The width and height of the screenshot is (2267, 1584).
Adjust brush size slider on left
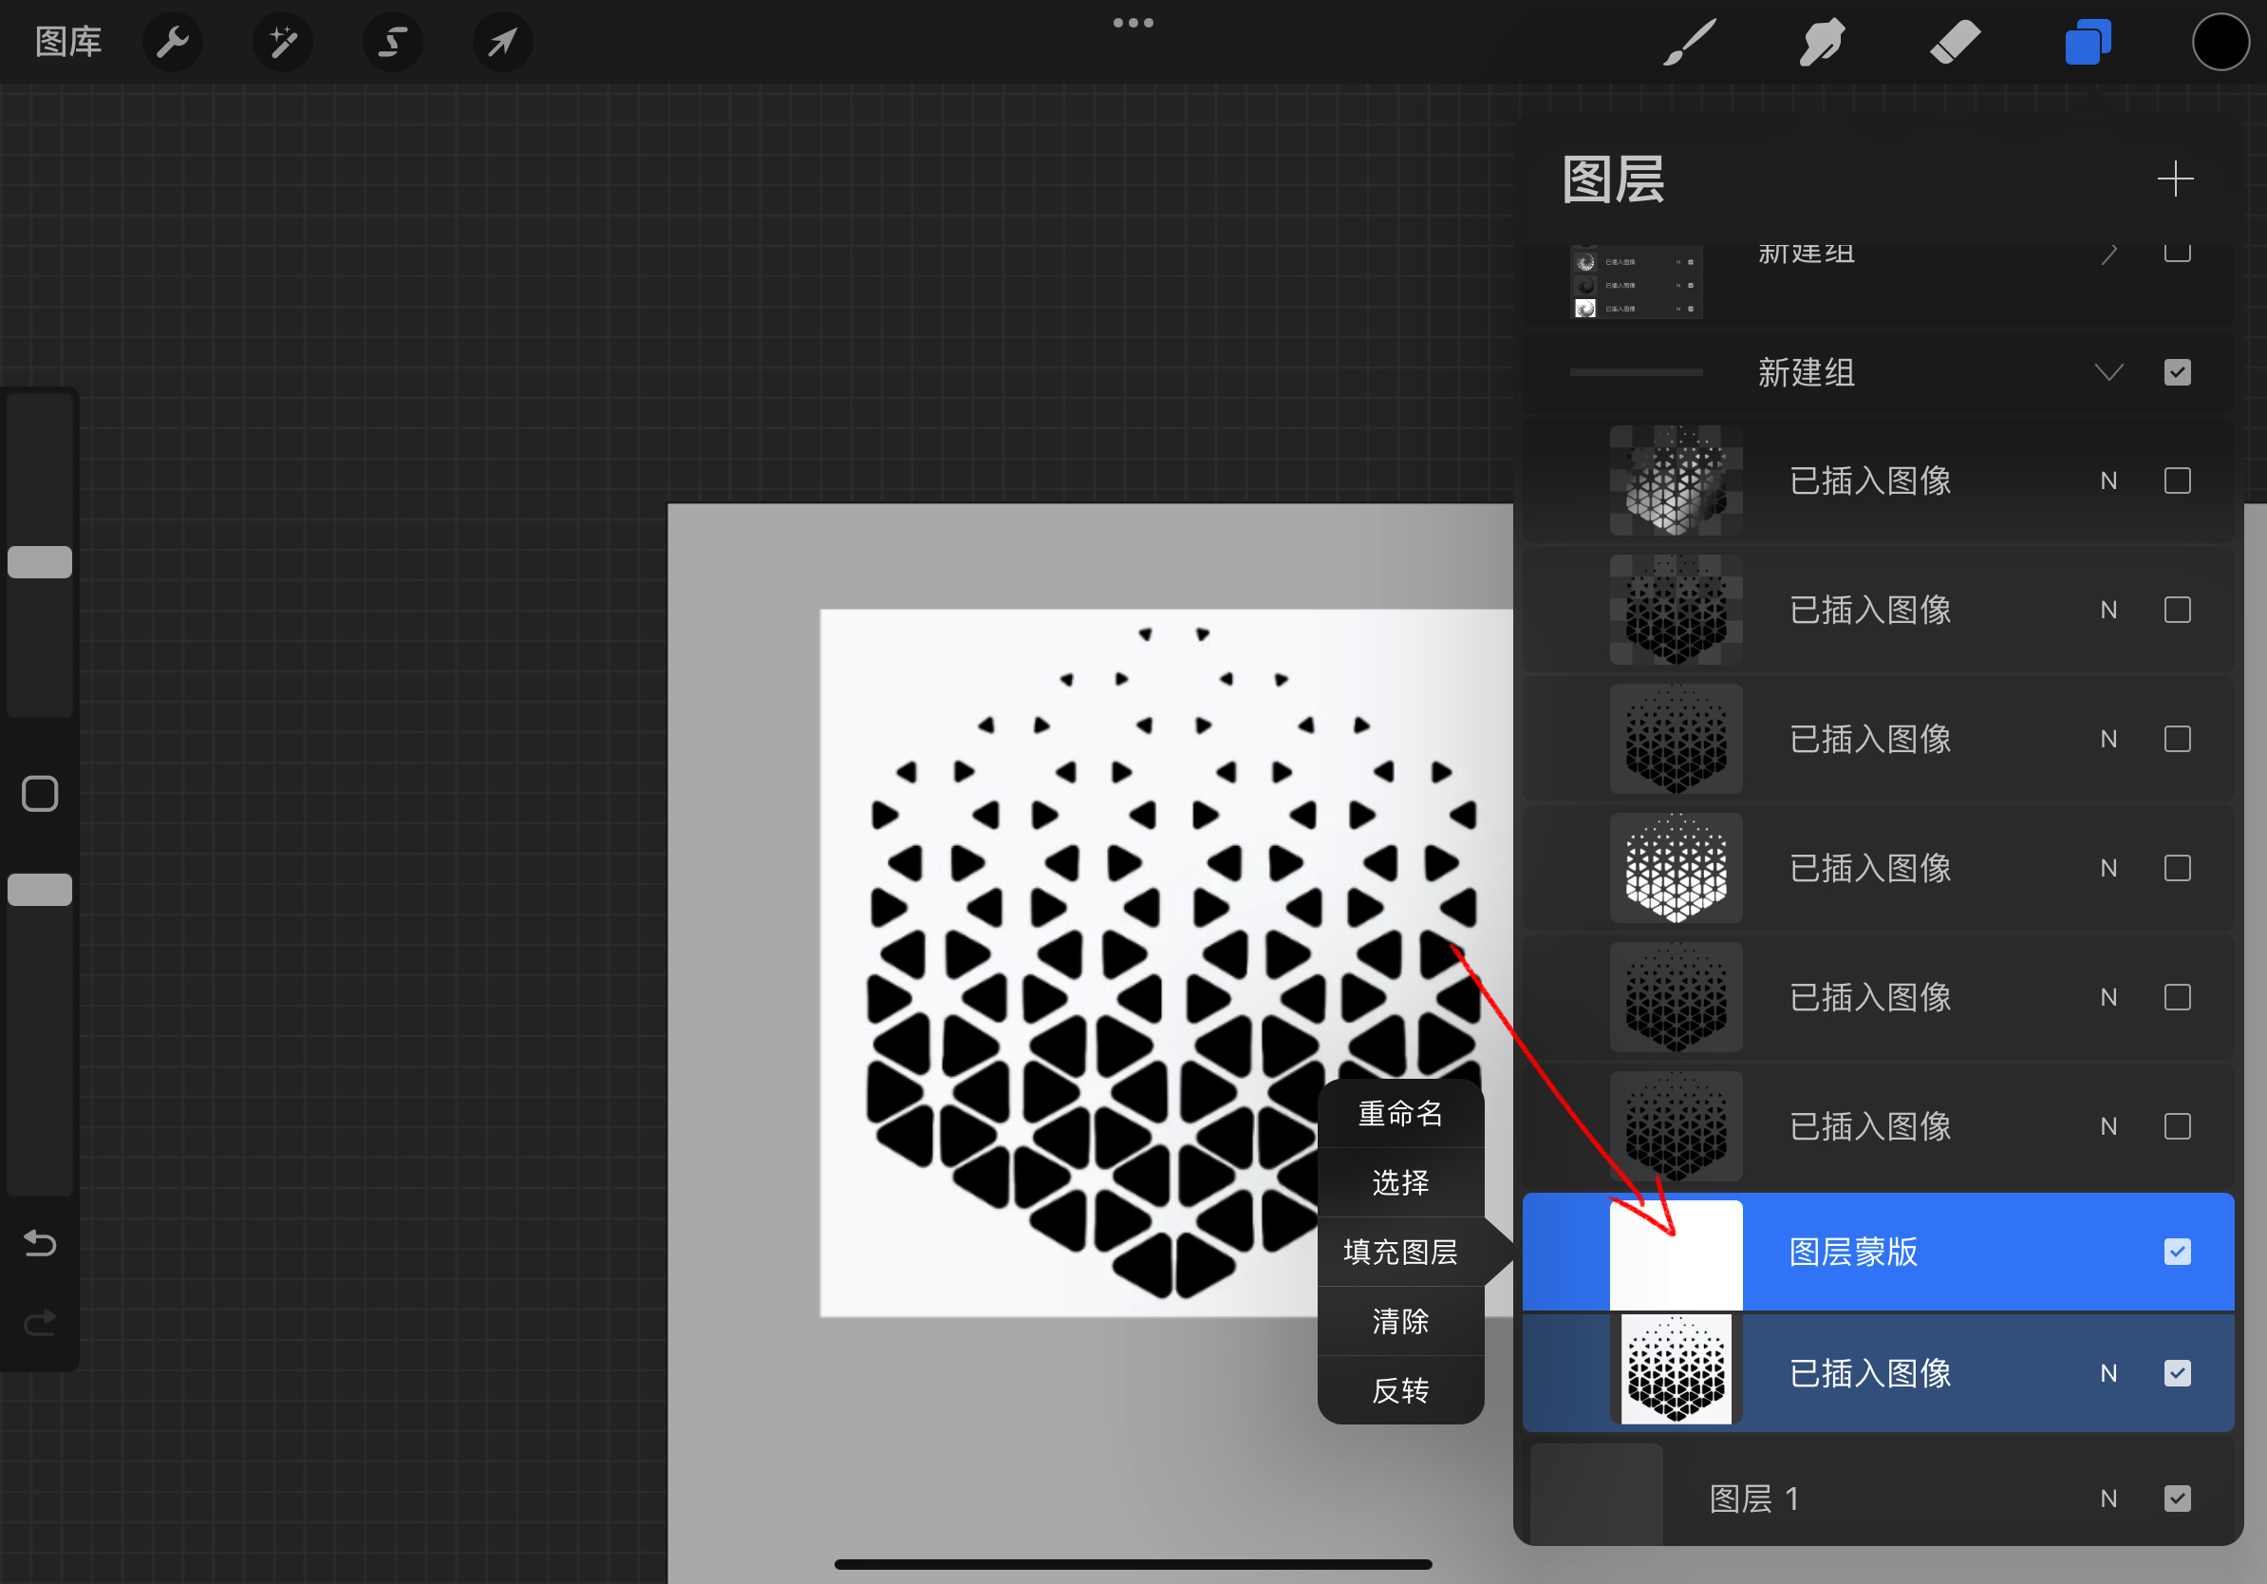pyautogui.click(x=39, y=560)
